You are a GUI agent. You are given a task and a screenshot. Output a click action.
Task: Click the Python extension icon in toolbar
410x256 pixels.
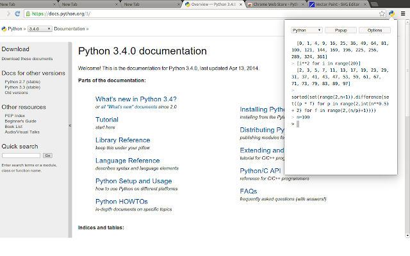point(391,13)
